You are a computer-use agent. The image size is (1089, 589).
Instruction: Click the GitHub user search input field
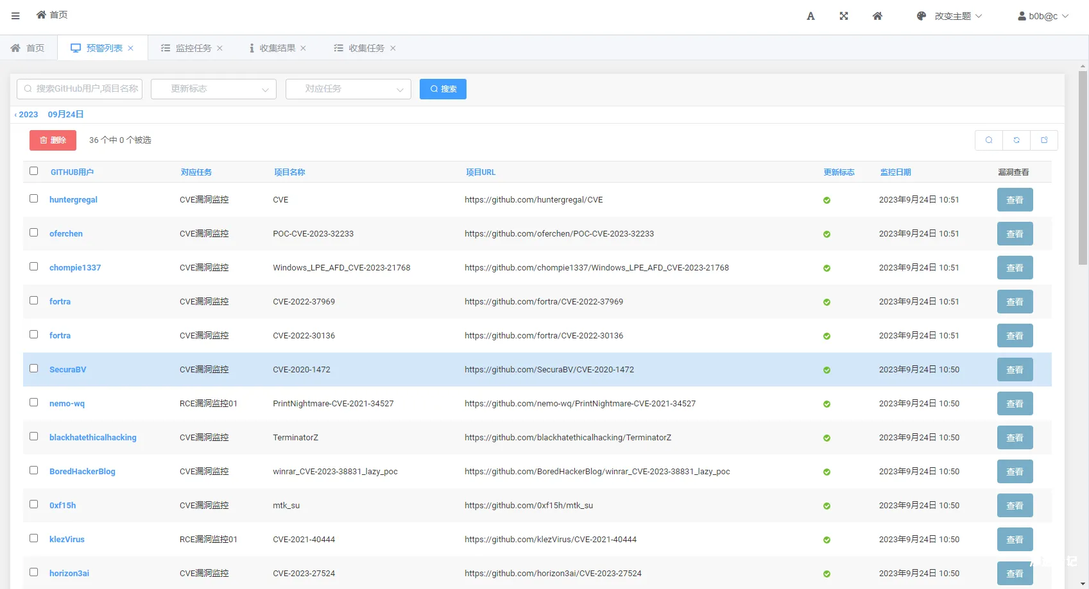click(x=80, y=89)
